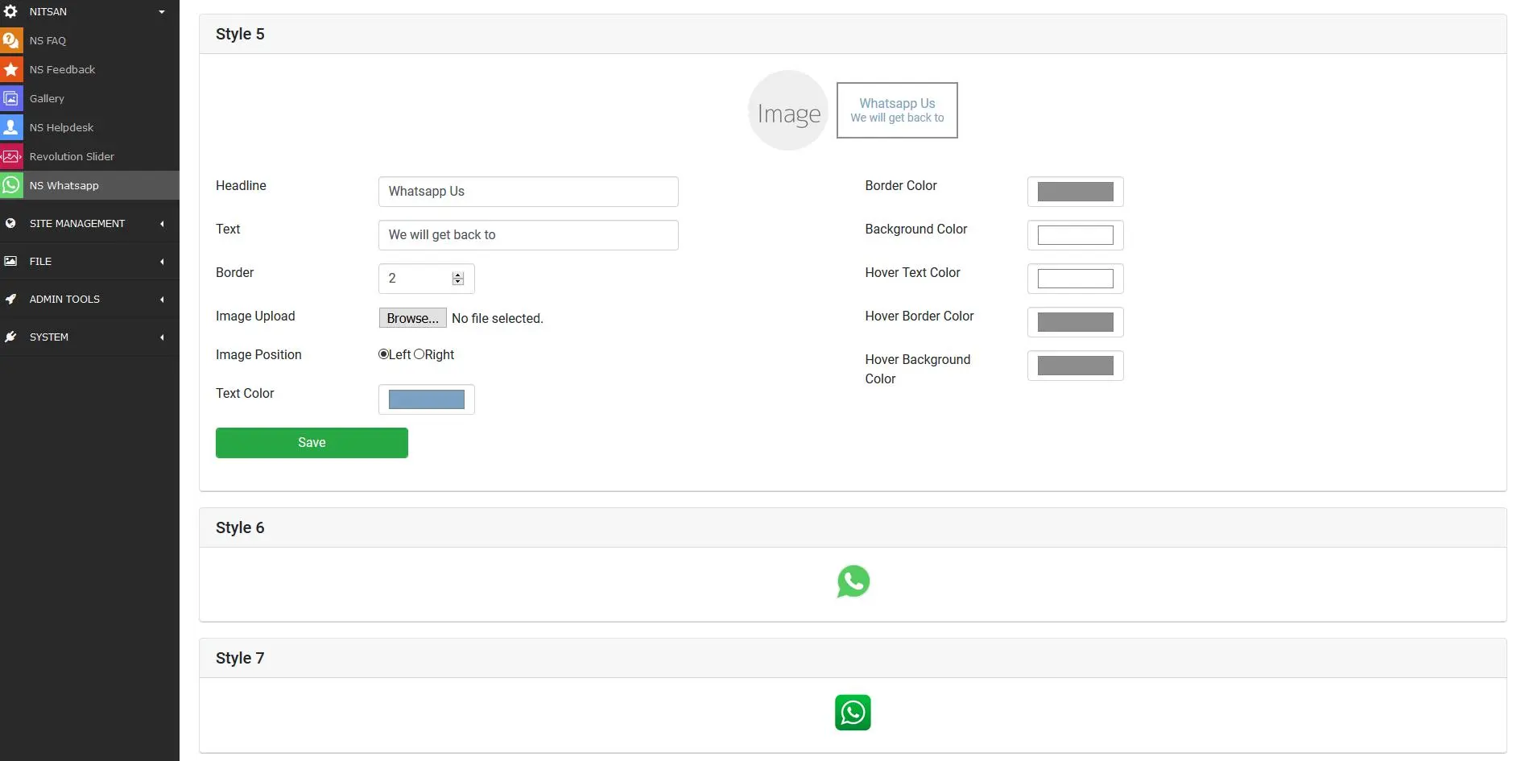Viewport: 1525px width, 761px height.
Task: Expand the System section arrow
Action: [x=162, y=337]
